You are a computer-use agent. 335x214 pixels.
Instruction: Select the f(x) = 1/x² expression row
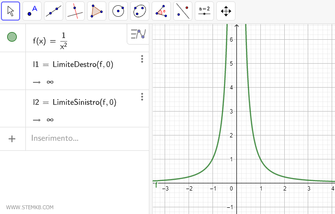77,38
